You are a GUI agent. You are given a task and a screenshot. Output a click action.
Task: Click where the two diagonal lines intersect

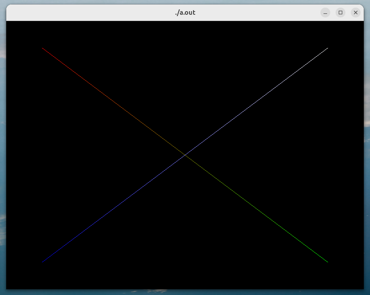[185, 155]
